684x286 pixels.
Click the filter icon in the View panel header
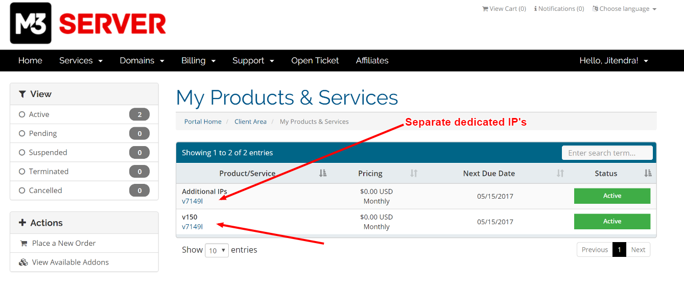(x=22, y=94)
